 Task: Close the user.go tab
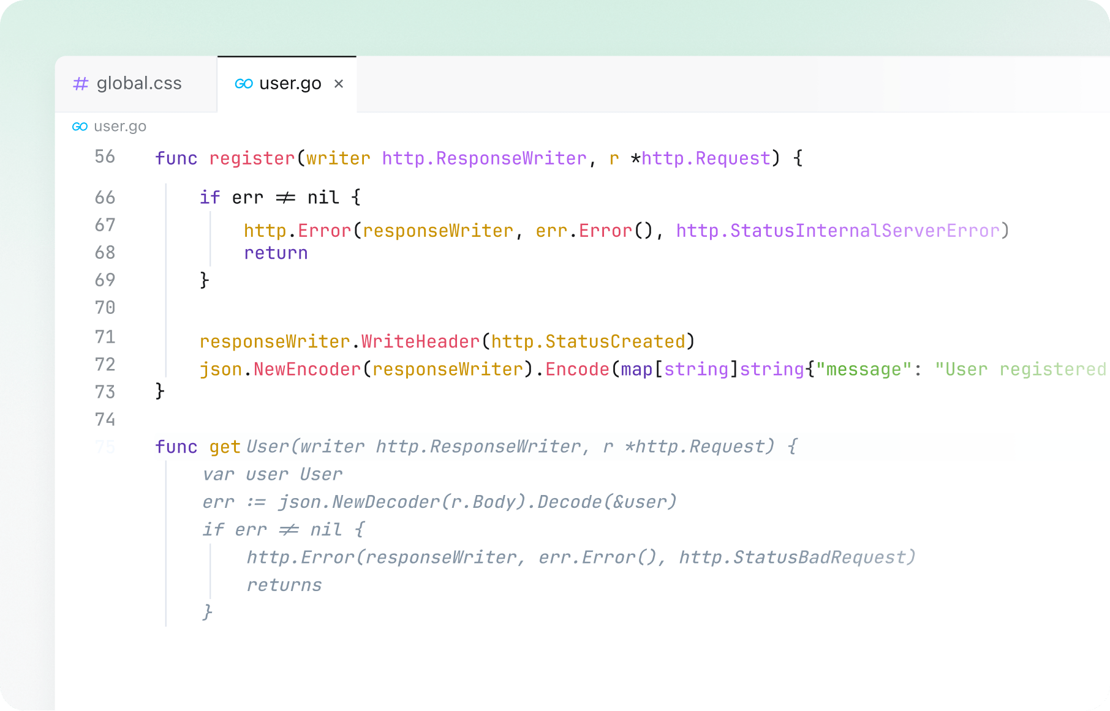tap(339, 84)
